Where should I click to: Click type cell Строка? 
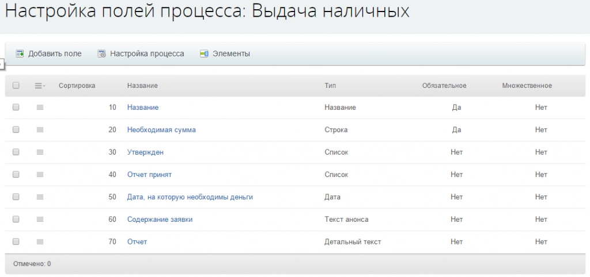[x=336, y=130]
